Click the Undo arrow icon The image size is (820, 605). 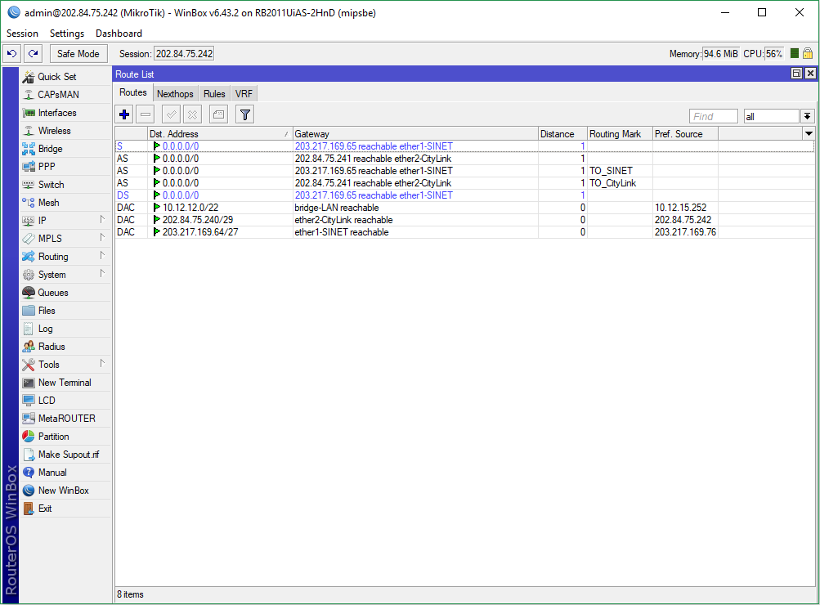click(x=12, y=54)
